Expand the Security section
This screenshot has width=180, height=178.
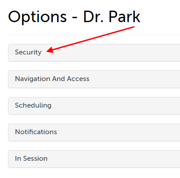coord(94,53)
